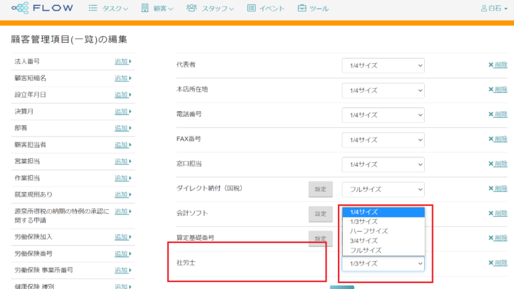Click 設定 button for ダイレクト納付（国税）
Image resolution: width=514 pixels, height=289 pixels.
[x=320, y=189]
